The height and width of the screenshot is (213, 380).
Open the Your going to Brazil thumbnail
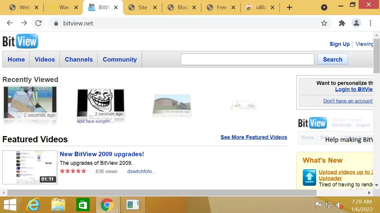pyautogui.click(x=30, y=102)
